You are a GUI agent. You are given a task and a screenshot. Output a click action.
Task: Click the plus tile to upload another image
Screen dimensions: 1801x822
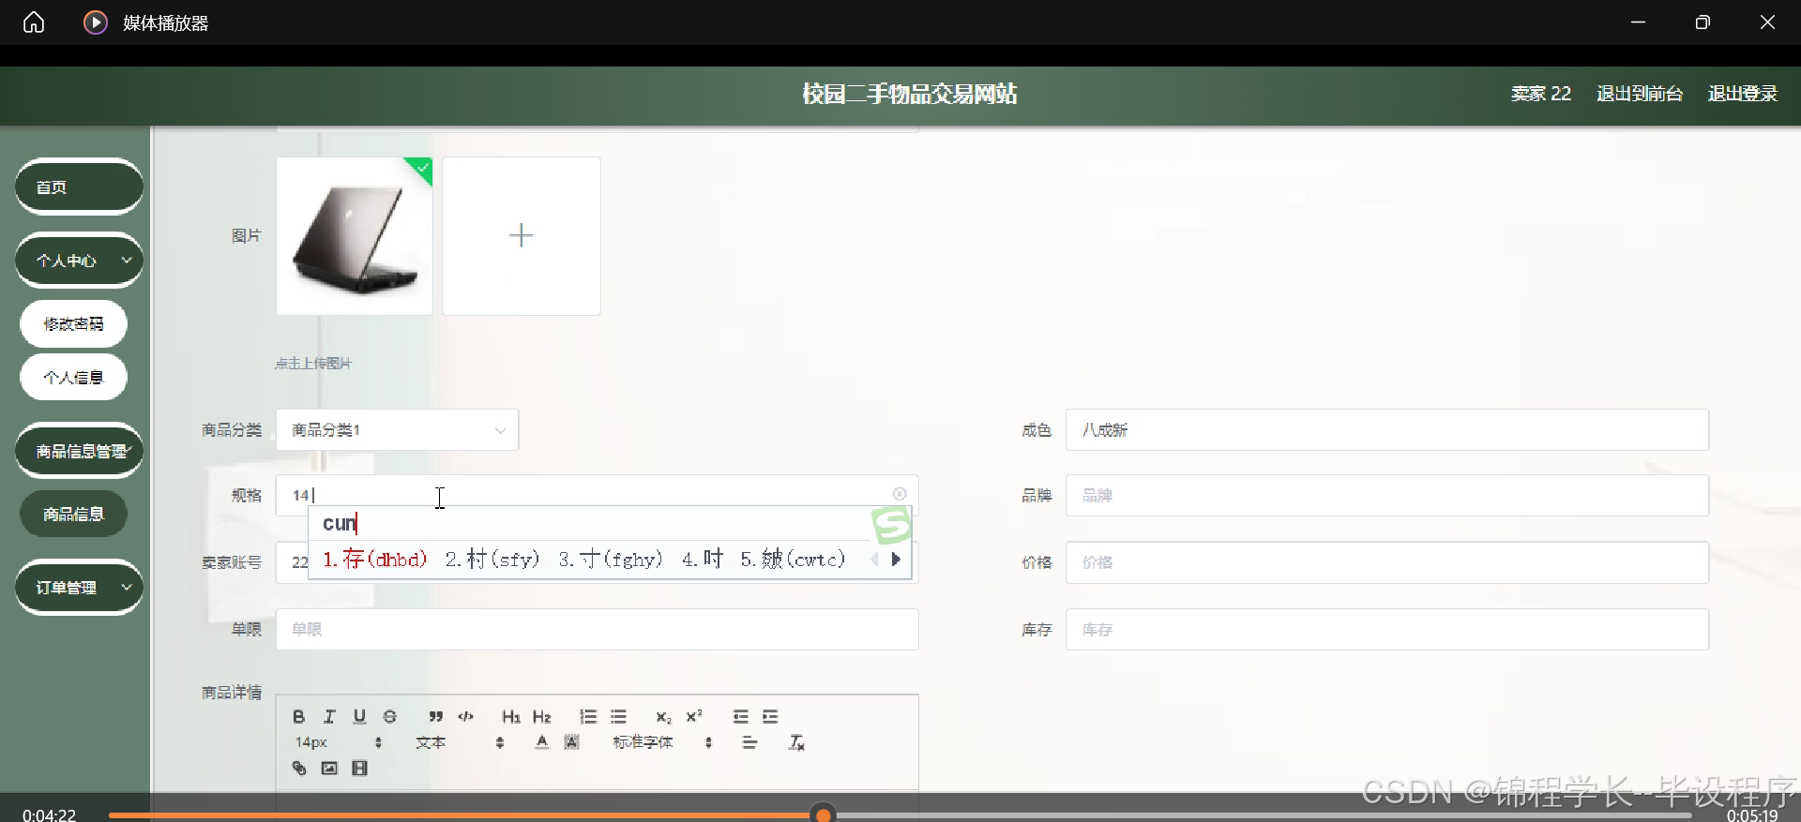[x=522, y=236]
